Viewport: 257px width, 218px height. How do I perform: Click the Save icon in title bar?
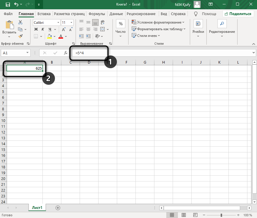[x=8, y=5]
